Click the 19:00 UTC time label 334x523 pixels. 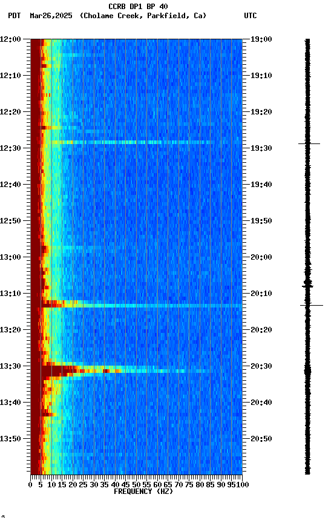261,39
